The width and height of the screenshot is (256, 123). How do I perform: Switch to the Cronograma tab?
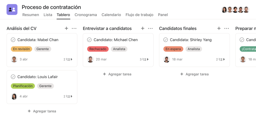(86, 15)
